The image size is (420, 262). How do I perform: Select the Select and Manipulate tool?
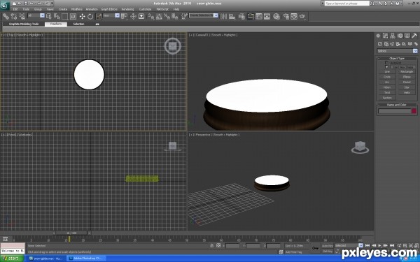coord(133,16)
